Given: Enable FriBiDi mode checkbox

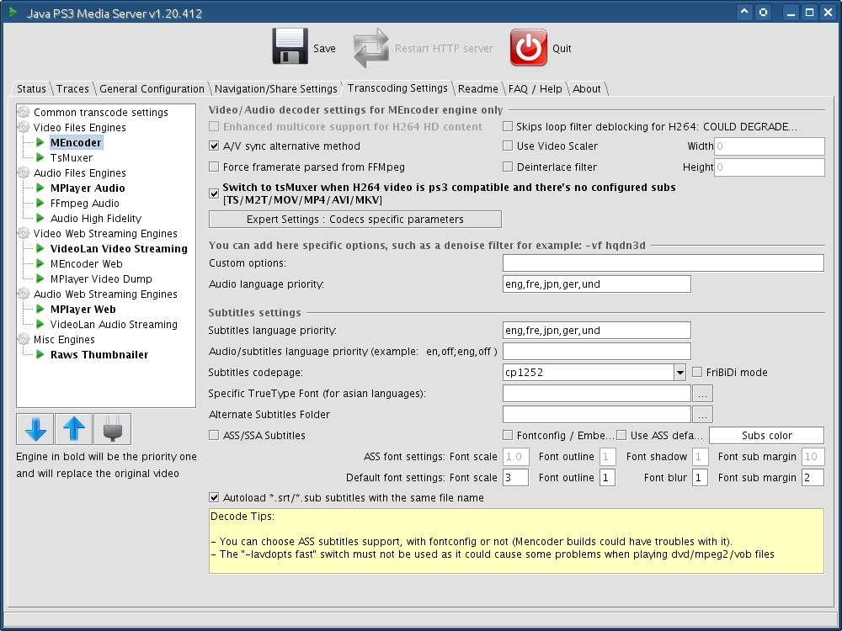Looking at the screenshot, I should click(697, 373).
